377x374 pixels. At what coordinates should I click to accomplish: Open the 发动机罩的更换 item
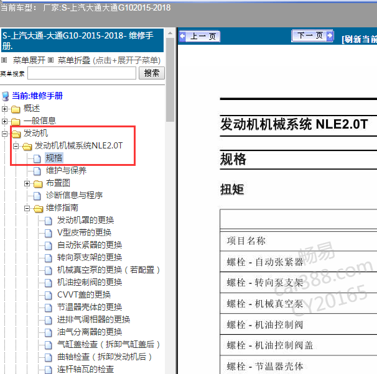point(85,220)
